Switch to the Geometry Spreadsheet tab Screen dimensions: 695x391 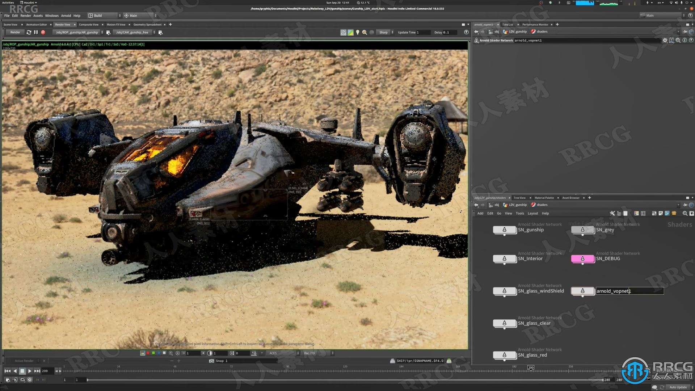147,25
